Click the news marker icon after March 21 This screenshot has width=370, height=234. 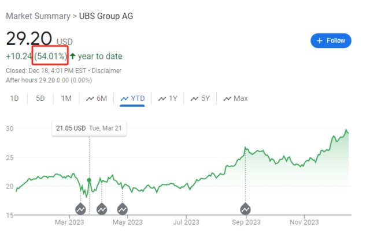tap(102, 209)
